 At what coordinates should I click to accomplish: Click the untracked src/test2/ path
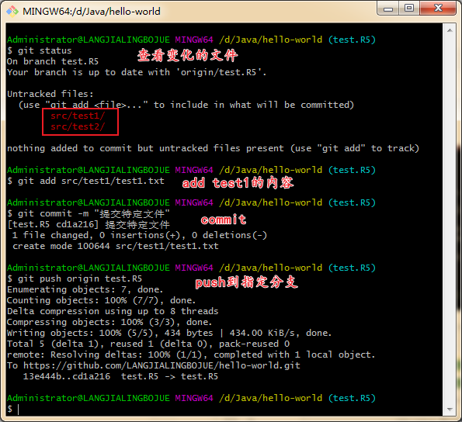tap(78, 127)
